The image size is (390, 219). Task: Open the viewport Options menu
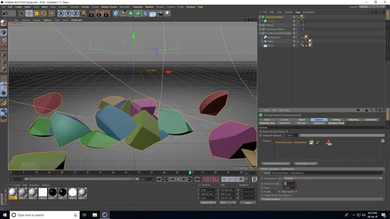coord(48,20)
